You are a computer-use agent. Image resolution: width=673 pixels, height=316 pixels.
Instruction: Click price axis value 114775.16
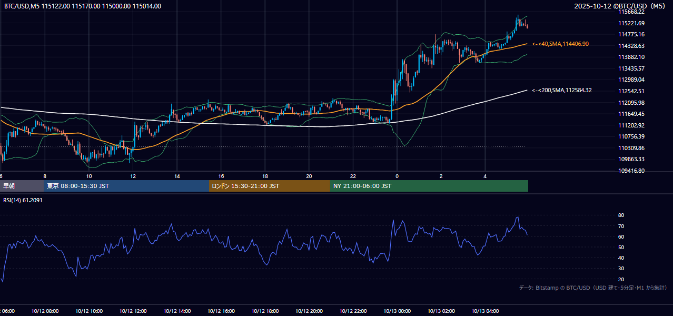click(x=632, y=34)
